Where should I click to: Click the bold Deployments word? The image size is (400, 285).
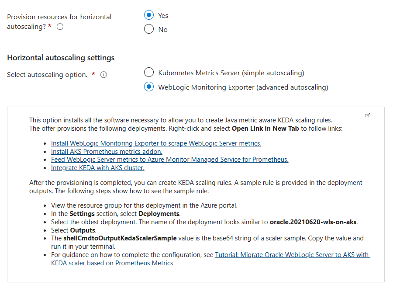tap(159, 214)
